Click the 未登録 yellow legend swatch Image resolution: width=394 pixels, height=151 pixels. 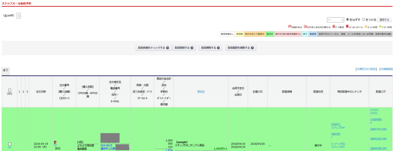(239, 34)
